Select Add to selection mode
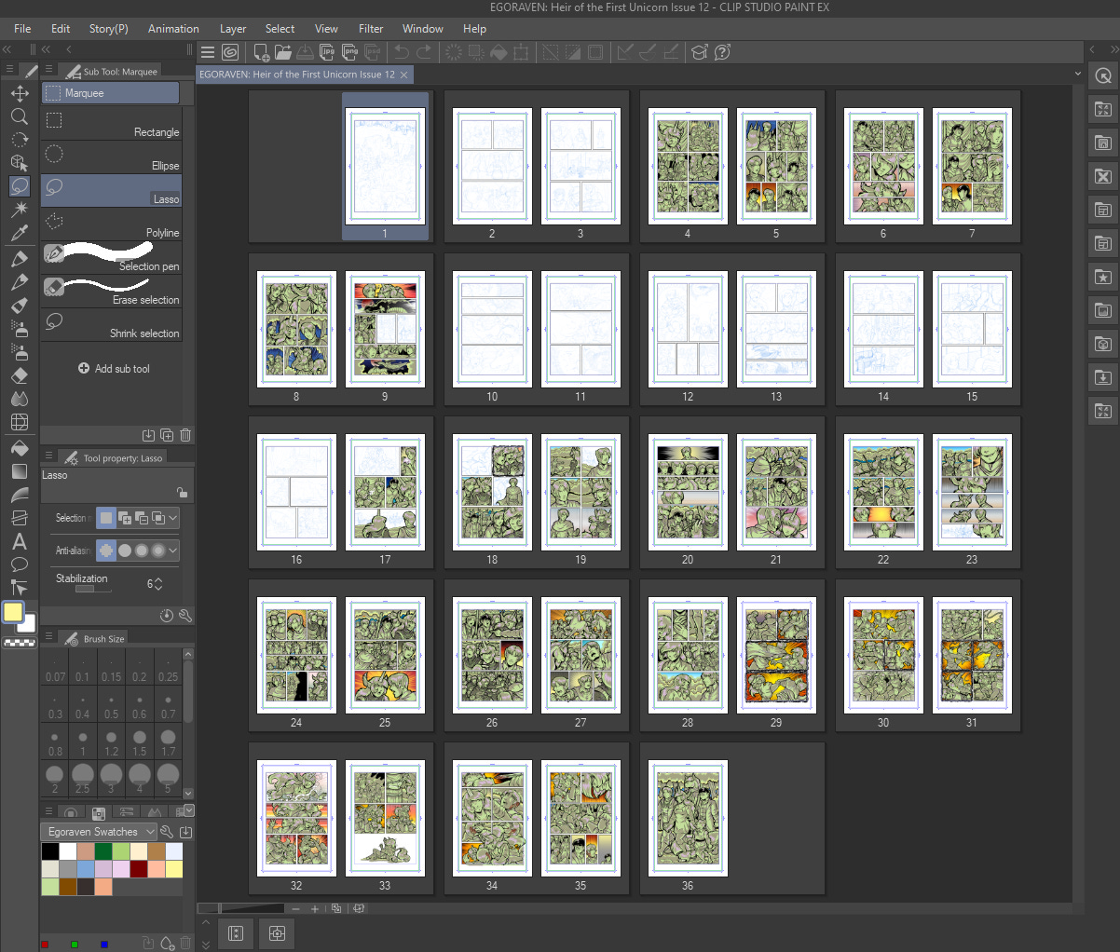Viewport: 1120px width, 952px height. click(x=124, y=518)
